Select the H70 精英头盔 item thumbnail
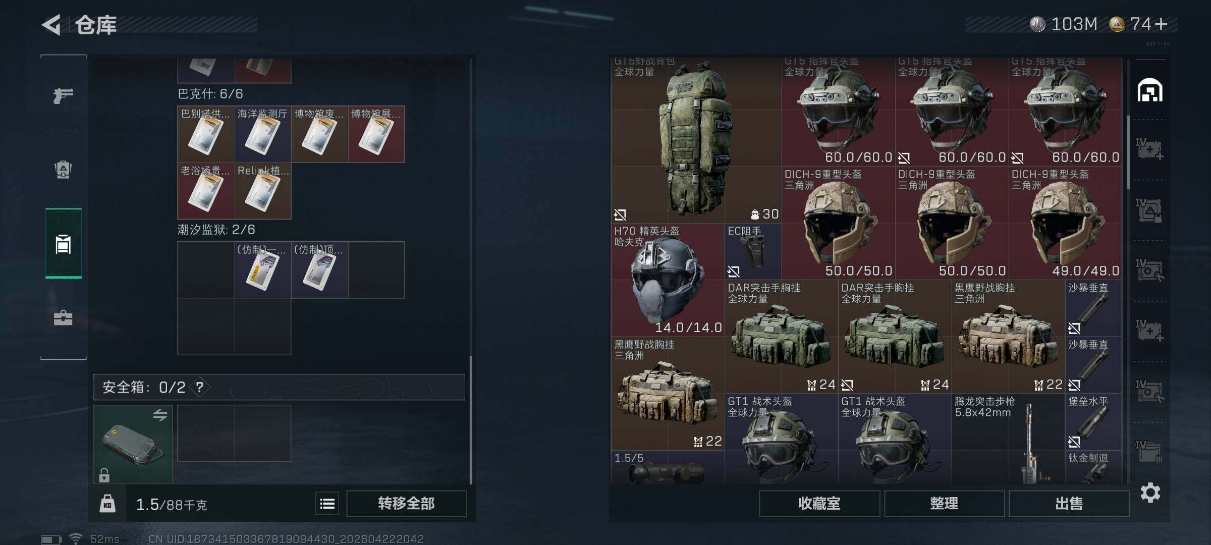 (x=668, y=280)
